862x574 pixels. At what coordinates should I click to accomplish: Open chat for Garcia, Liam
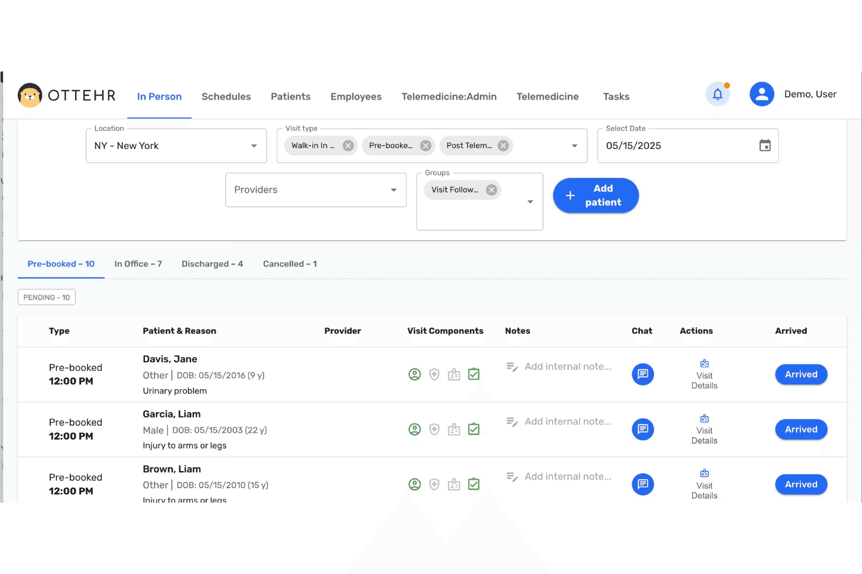(643, 429)
